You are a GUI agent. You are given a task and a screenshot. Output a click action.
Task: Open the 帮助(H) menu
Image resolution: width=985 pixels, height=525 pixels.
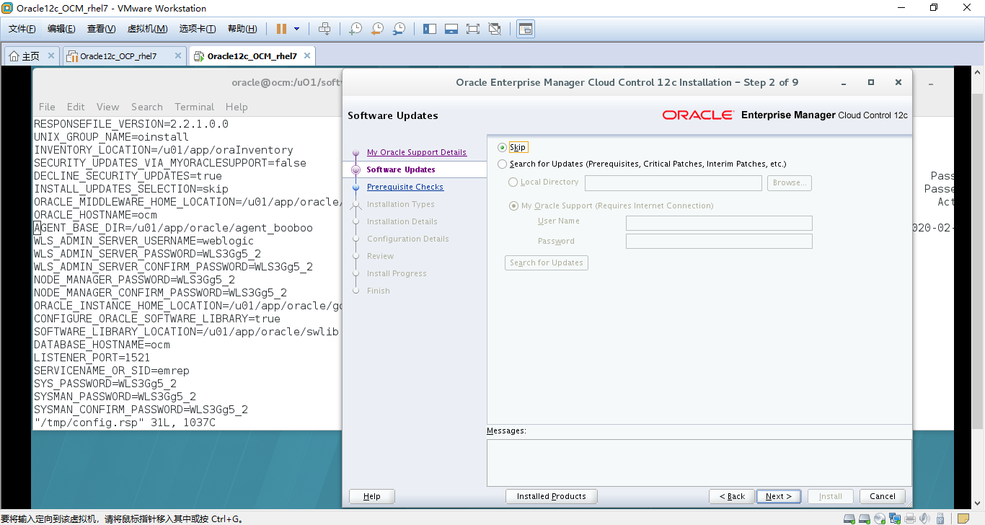[x=242, y=29]
